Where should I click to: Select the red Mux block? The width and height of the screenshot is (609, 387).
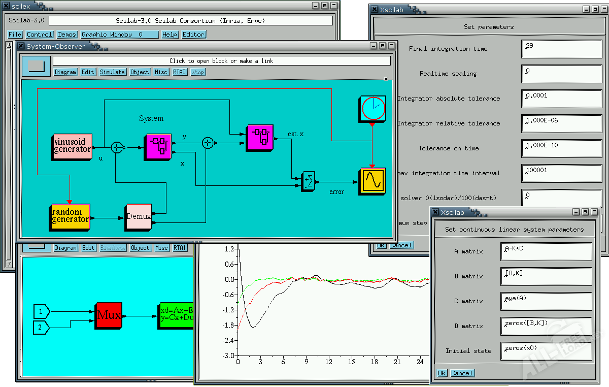pyautogui.click(x=109, y=315)
